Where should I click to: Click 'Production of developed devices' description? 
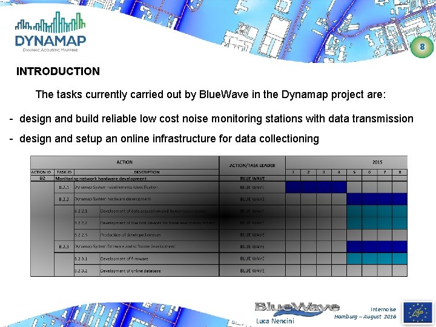(x=130, y=235)
